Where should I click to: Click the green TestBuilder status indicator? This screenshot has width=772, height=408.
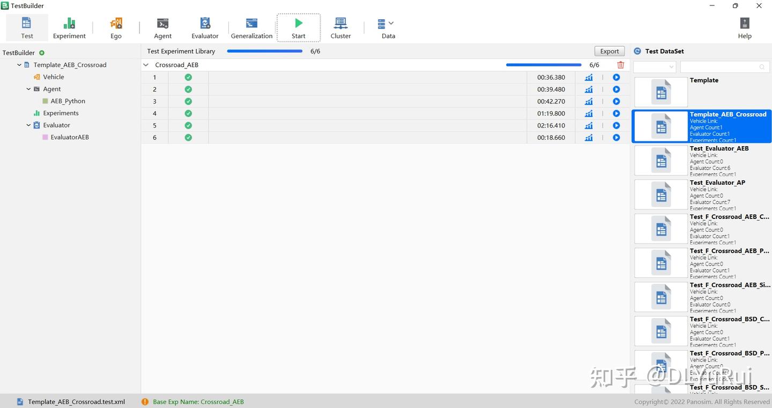point(42,52)
